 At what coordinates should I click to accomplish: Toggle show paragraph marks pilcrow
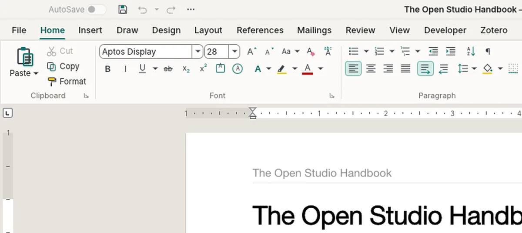pyautogui.click(x=488, y=52)
